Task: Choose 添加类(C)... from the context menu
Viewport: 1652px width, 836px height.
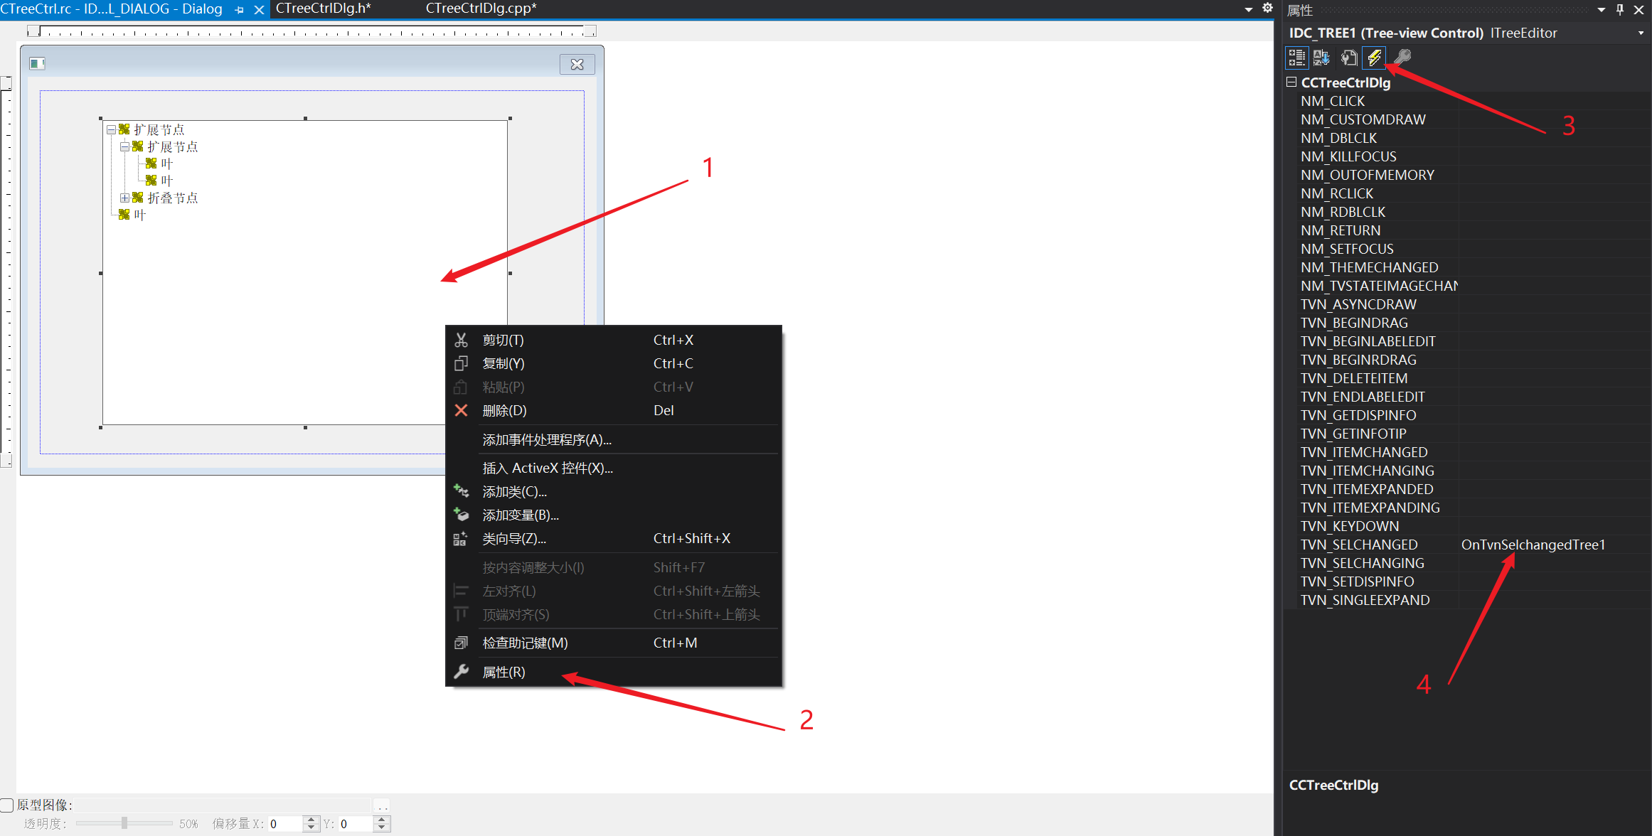Action: coord(614,491)
